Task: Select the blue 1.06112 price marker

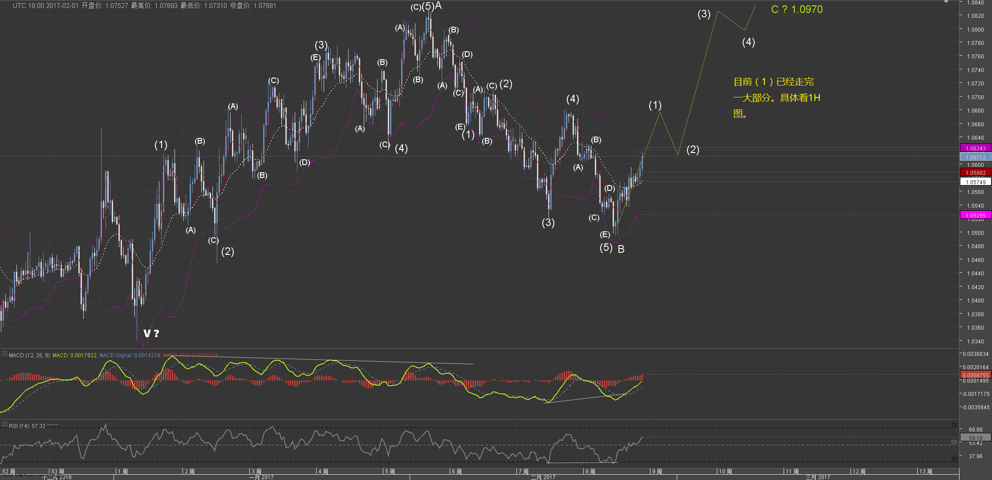Action: tap(975, 157)
